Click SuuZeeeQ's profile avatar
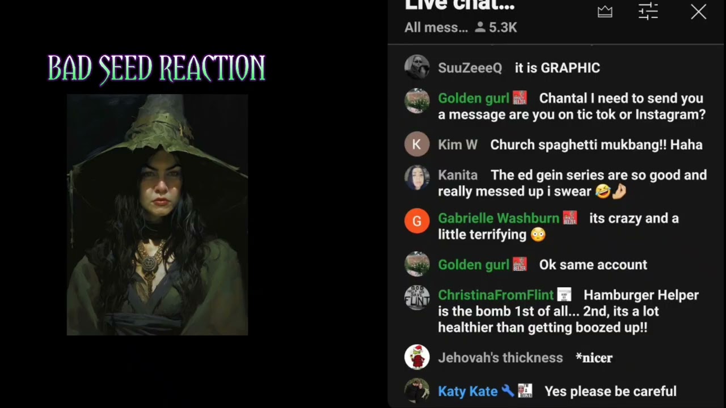 point(417,67)
